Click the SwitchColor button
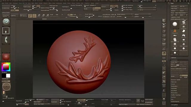Screen dimensions: 191x107 pos(6,79)
